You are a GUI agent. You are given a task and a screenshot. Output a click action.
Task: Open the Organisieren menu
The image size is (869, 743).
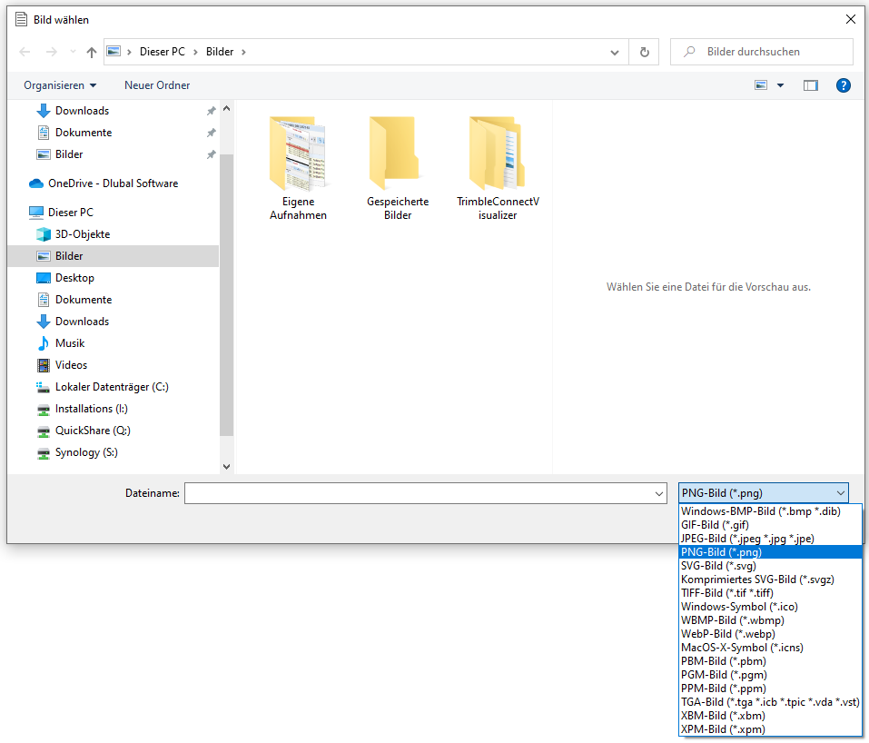point(60,85)
